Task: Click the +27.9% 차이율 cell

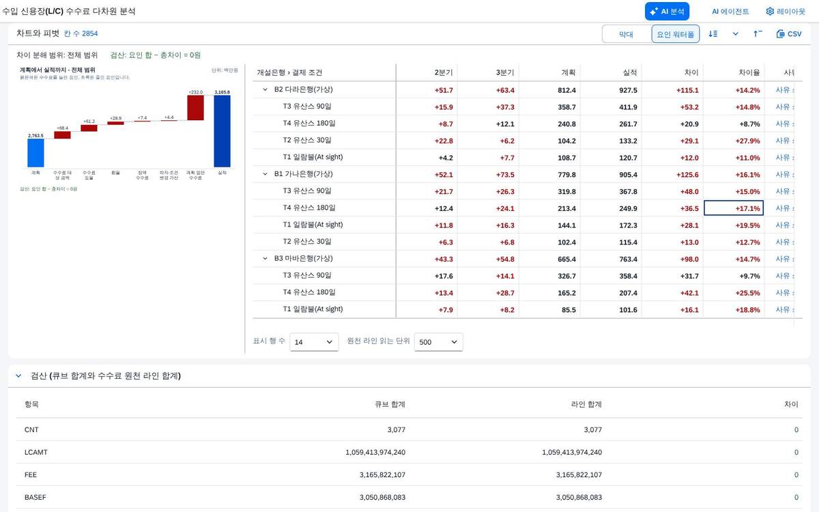Action: [x=747, y=141]
